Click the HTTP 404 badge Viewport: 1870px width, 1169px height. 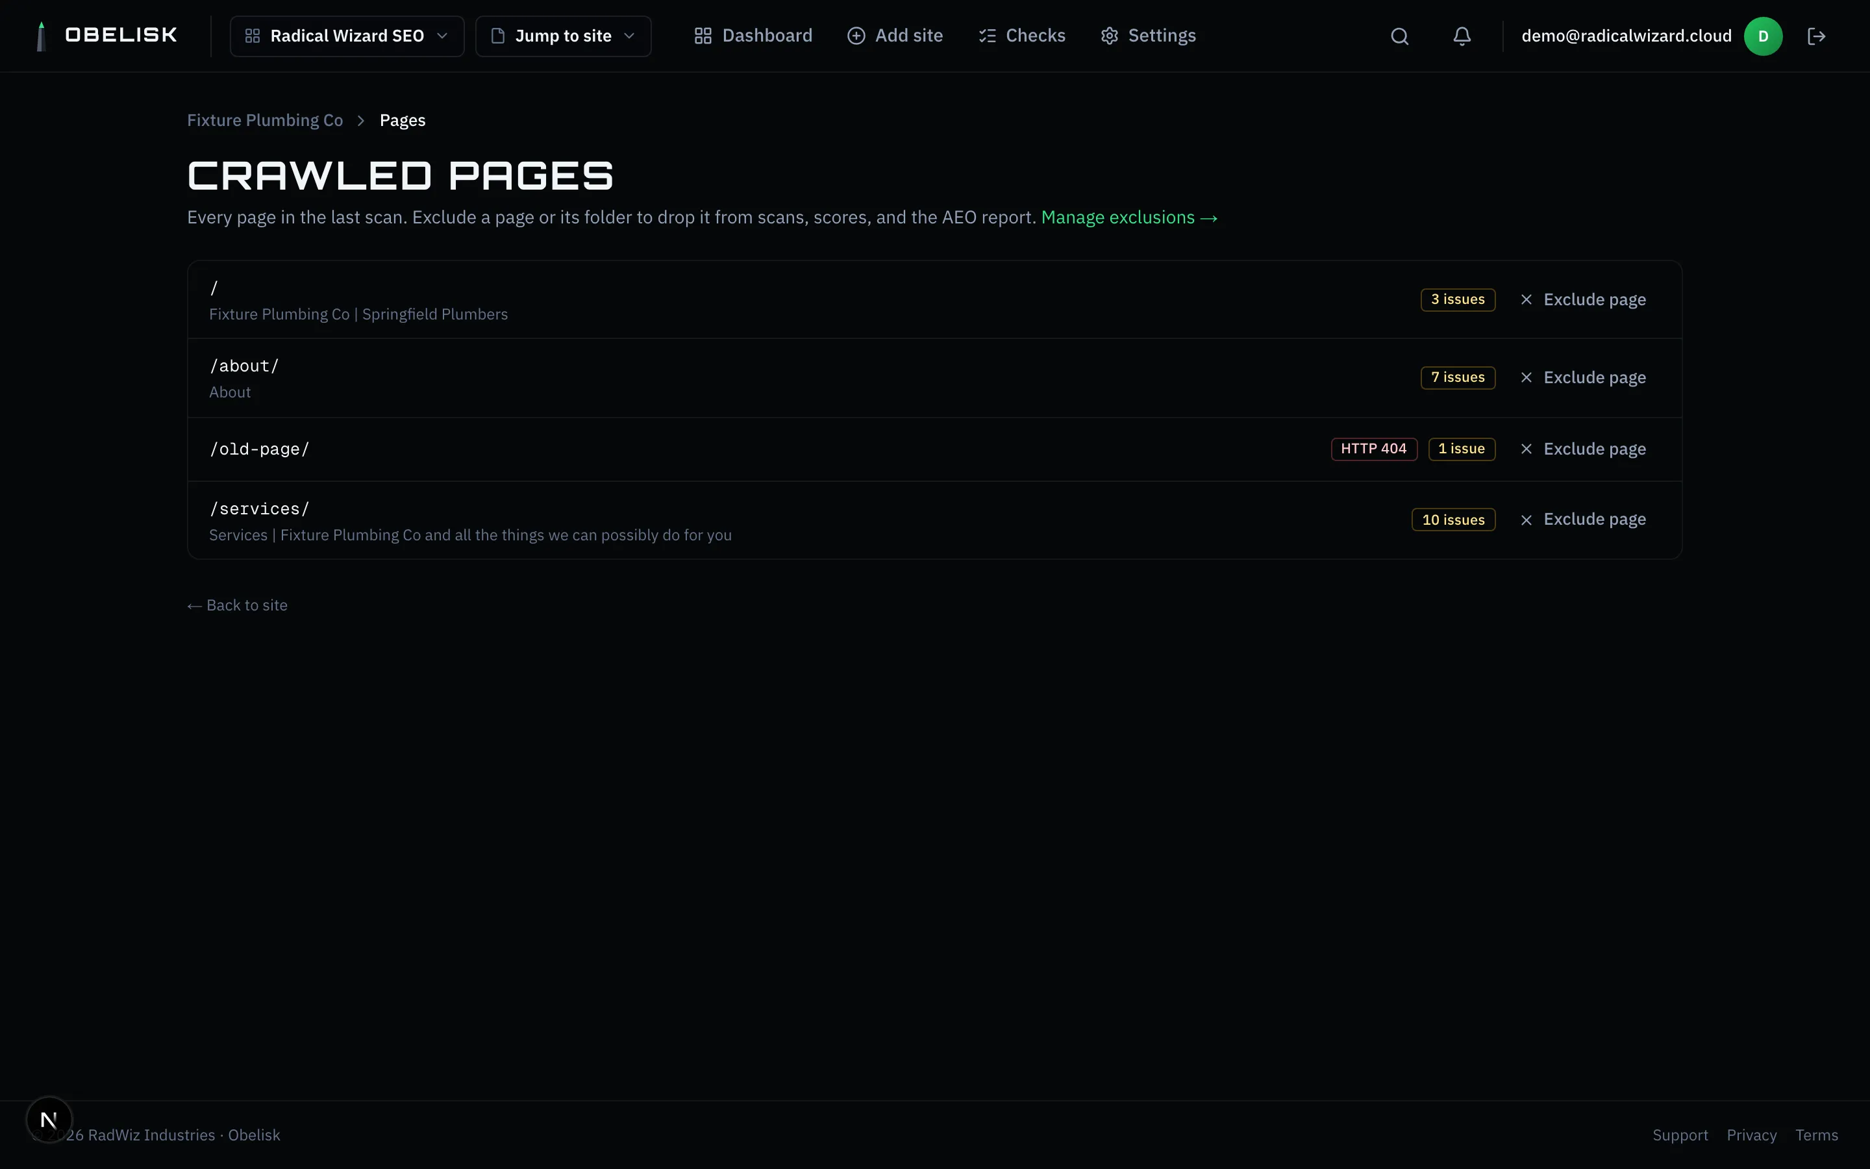(x=1374, y=449)
